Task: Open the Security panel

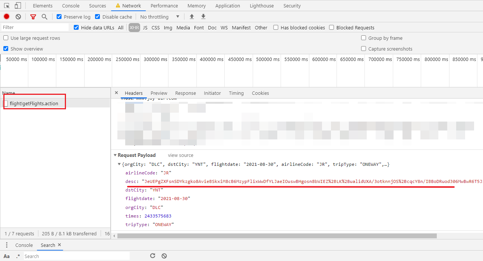Action: (292, 6)
